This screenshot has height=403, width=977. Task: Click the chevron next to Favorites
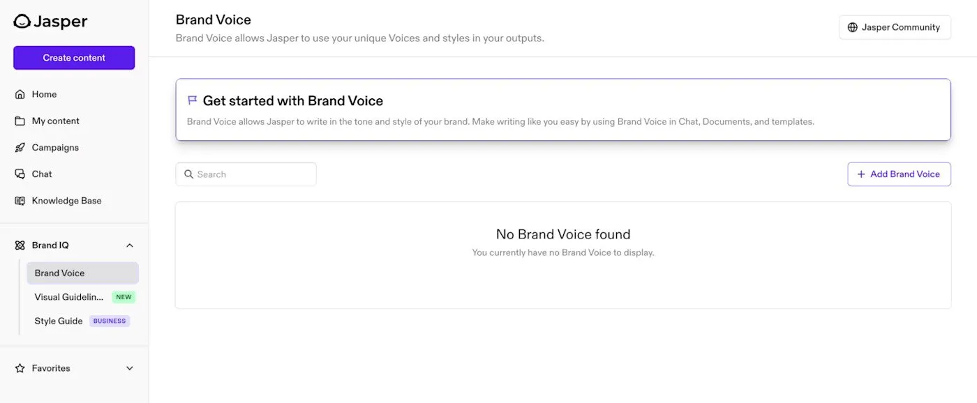coord(129,367)
